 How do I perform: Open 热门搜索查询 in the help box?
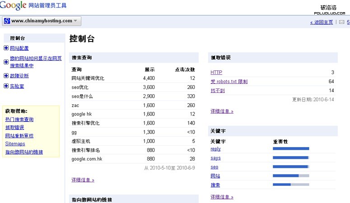click(19, 120)
